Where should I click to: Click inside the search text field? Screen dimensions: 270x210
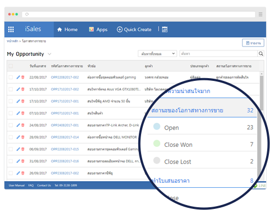219,54
